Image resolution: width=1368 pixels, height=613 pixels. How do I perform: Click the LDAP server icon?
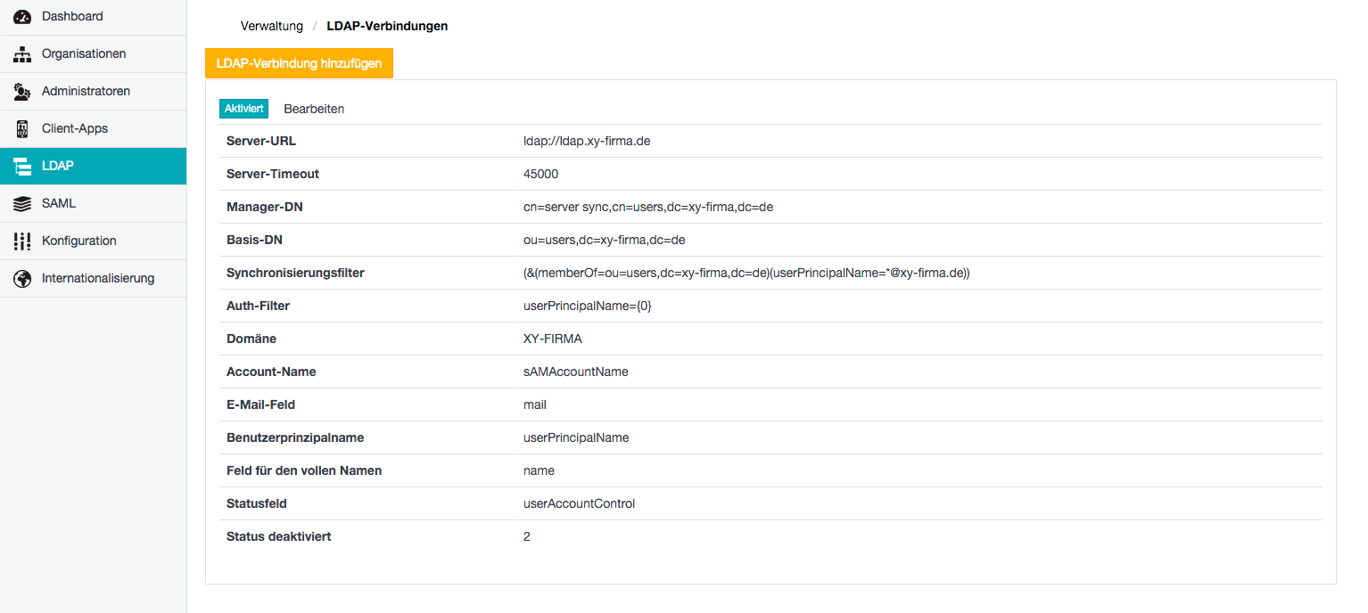pyautogui.click(x=22, y=167)
